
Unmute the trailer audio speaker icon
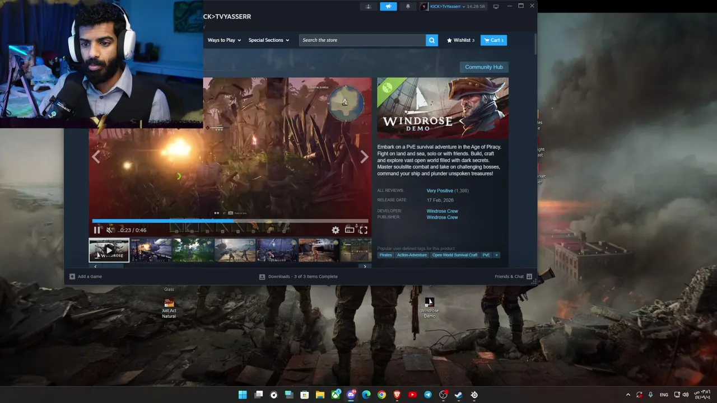pos(110,230)
